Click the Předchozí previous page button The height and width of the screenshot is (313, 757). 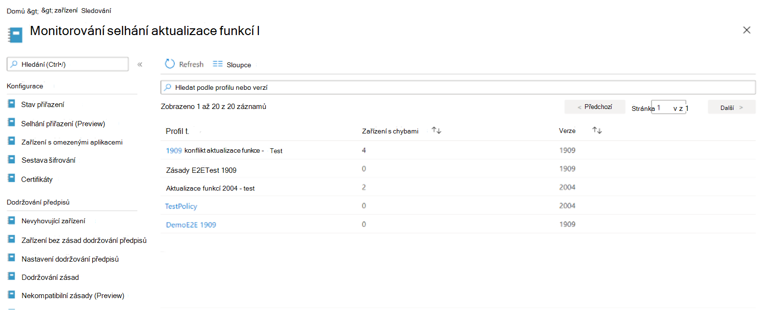tap(595, 107)
